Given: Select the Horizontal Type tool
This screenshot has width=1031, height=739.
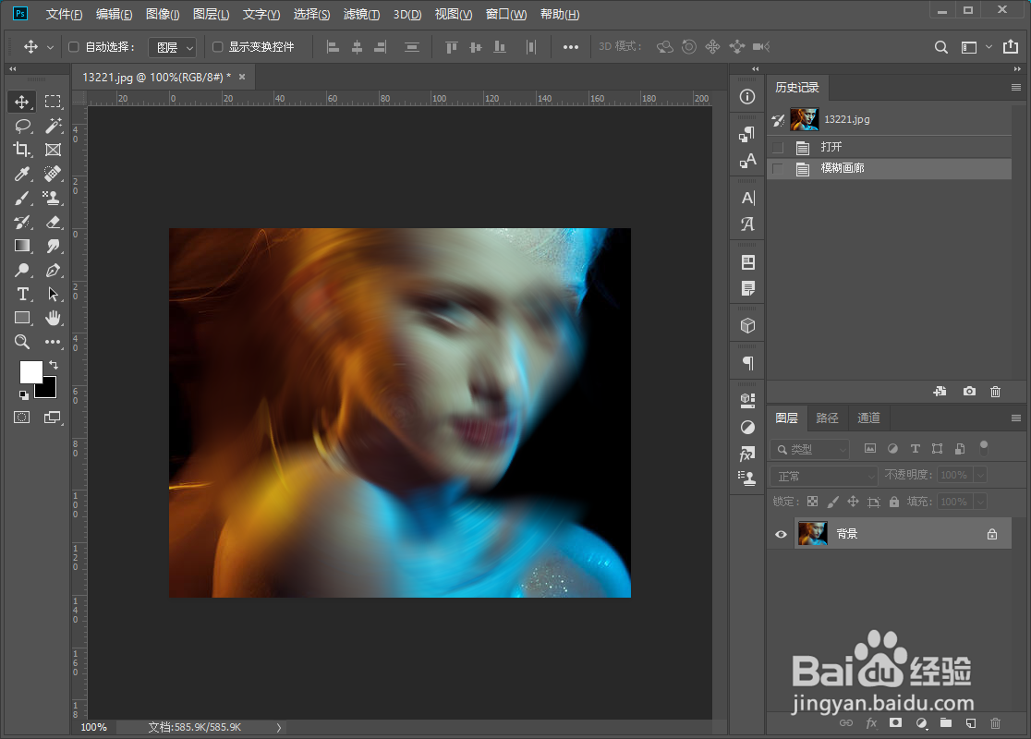Looking at the screenshot, I should click(21, 294).
